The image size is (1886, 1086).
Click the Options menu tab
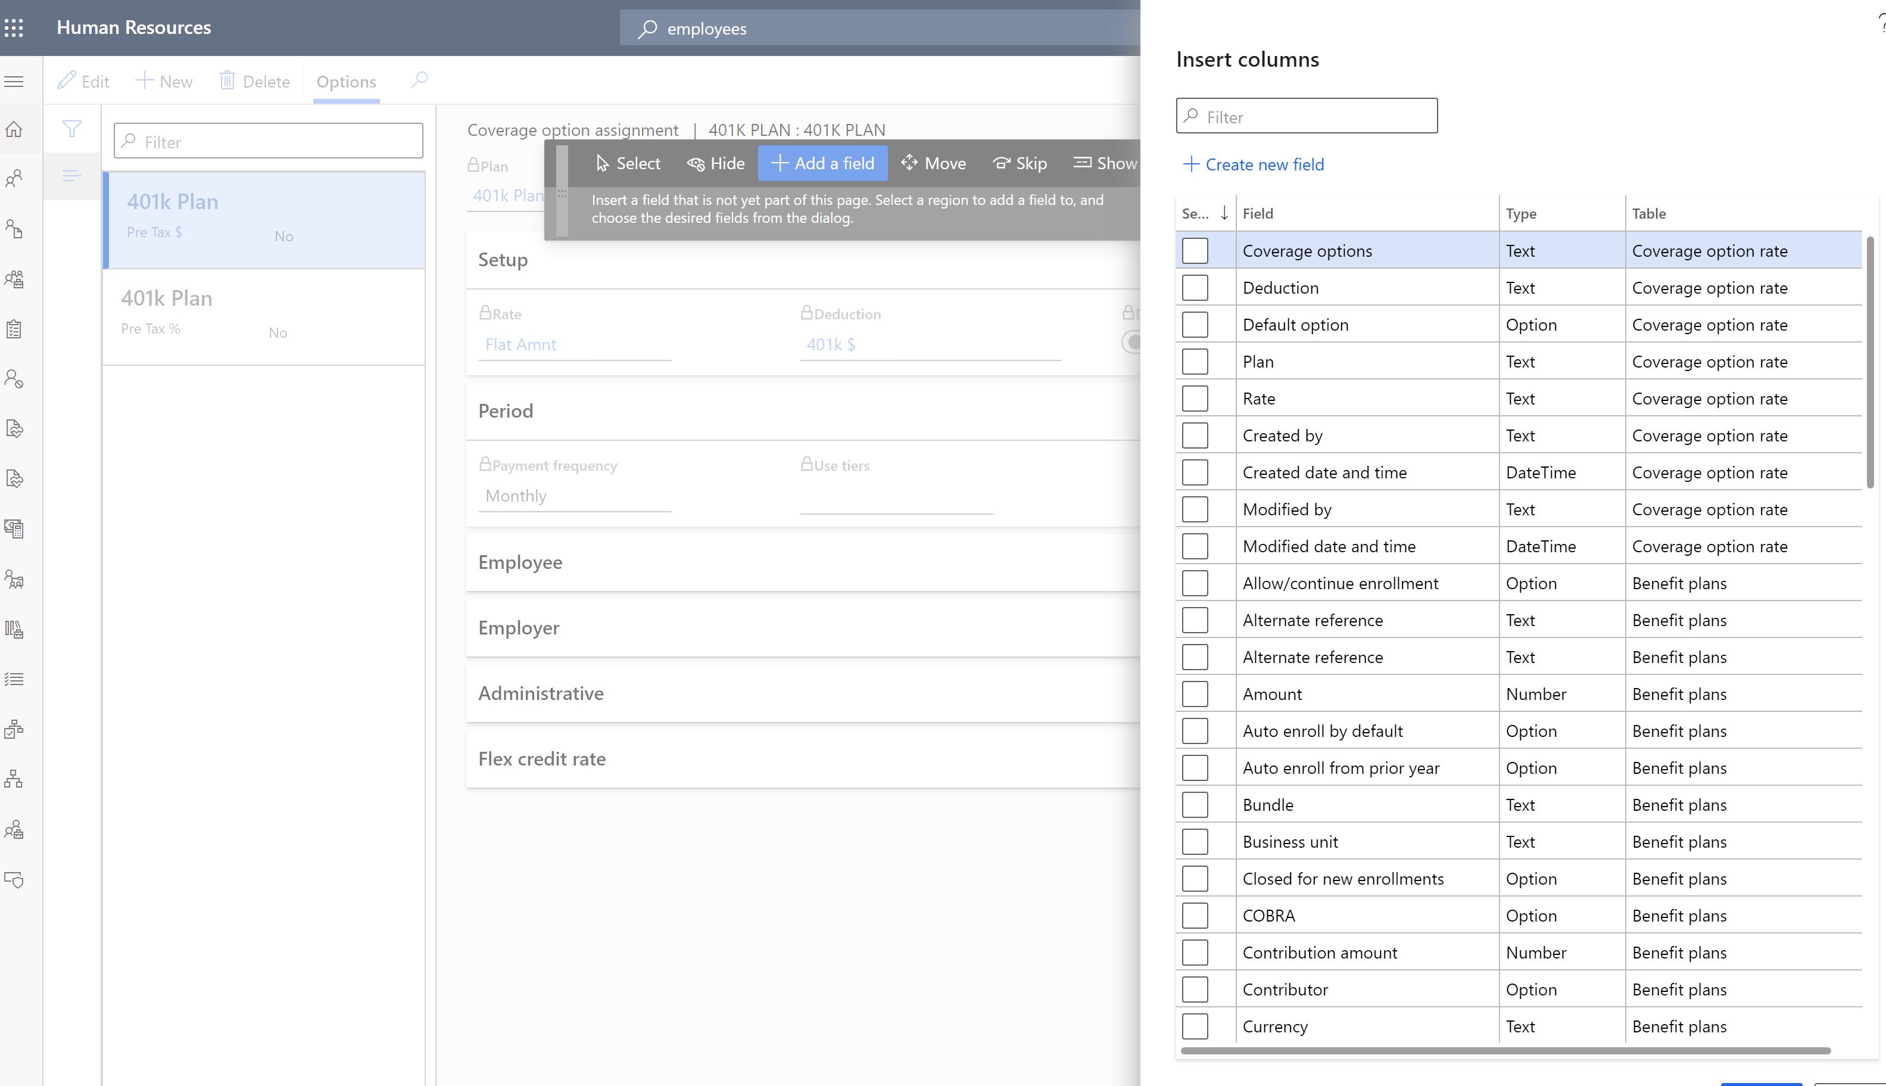coord(346,80)
